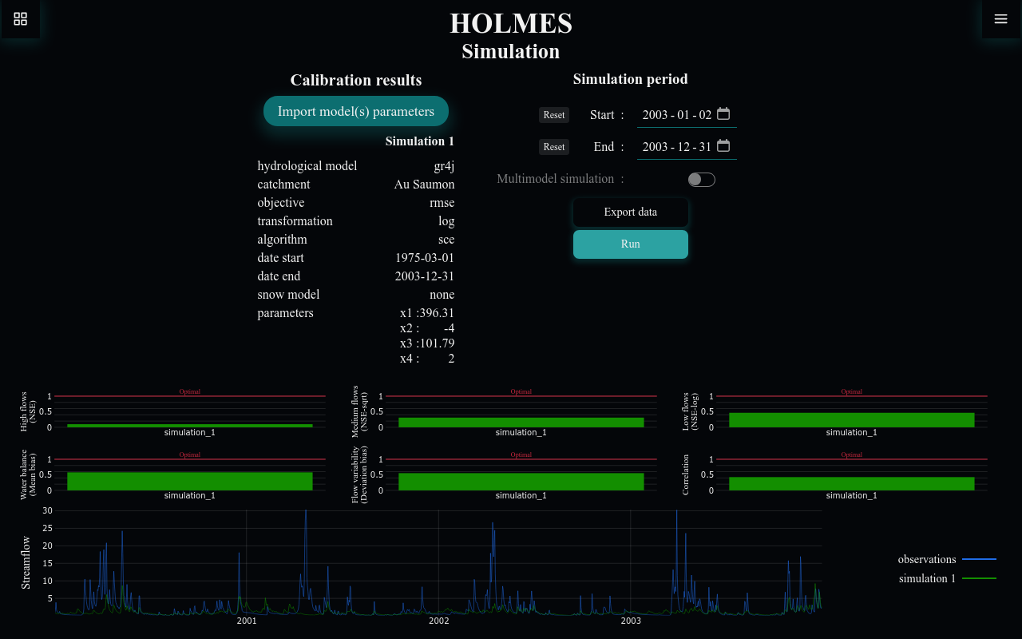Image resolution: width=1022 pixels, height=639 pixels.
Task: Click the End date input field
Action: tap(679, 146)
